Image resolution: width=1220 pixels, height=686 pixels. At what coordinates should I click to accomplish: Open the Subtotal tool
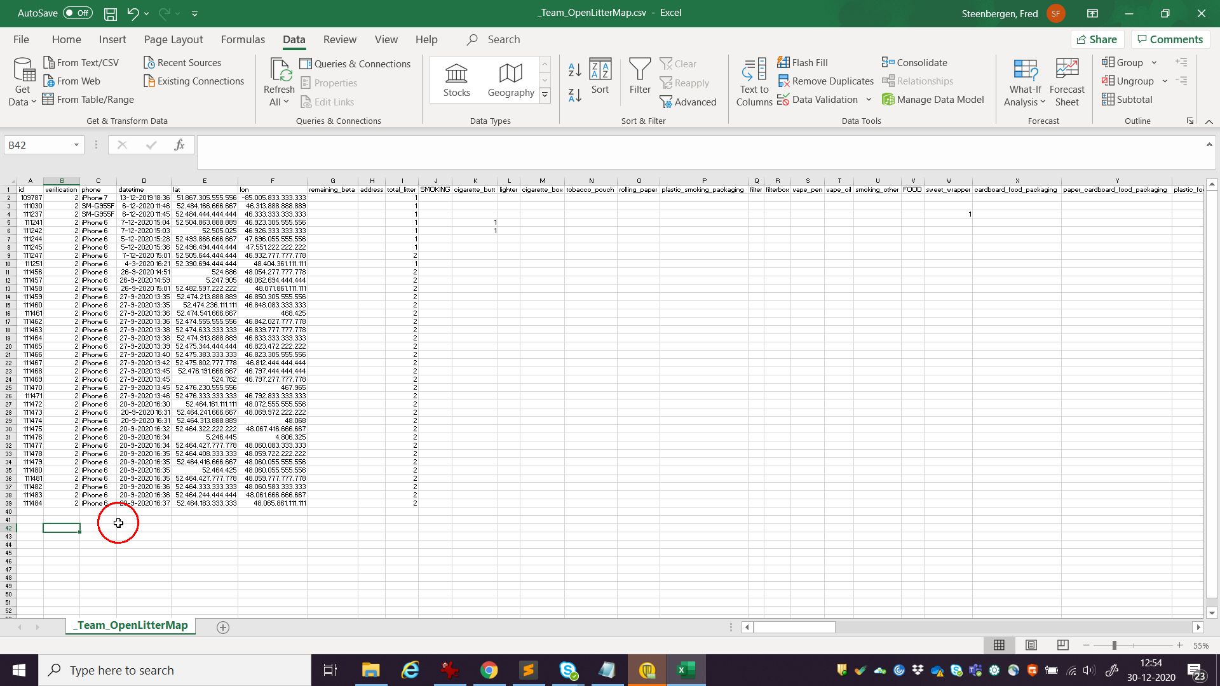click(x=1127, y=100)
